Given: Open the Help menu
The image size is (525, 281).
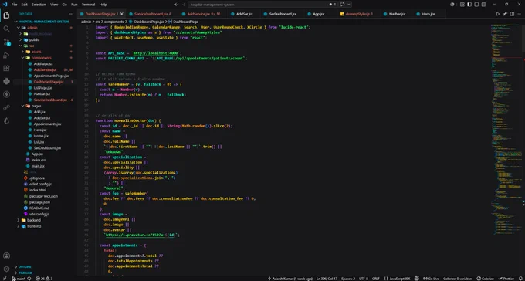Looking at the screenshot, I should (x=103, y=5).
